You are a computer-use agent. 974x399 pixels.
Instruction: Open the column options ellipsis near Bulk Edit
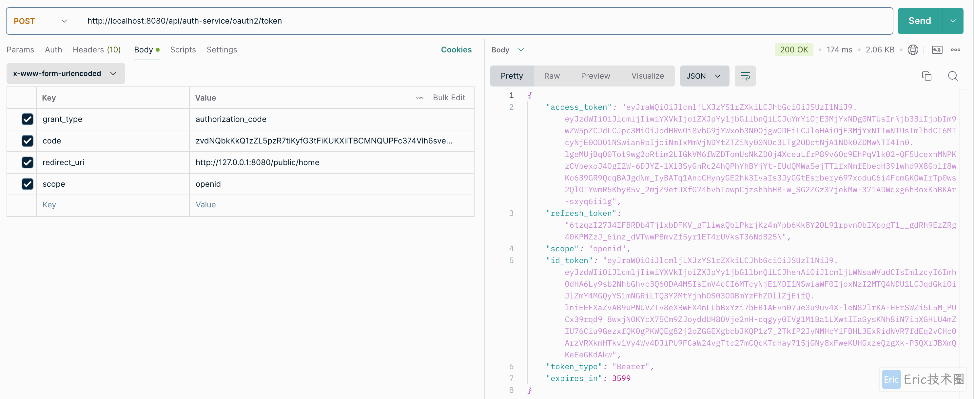[x=419, y=98]
